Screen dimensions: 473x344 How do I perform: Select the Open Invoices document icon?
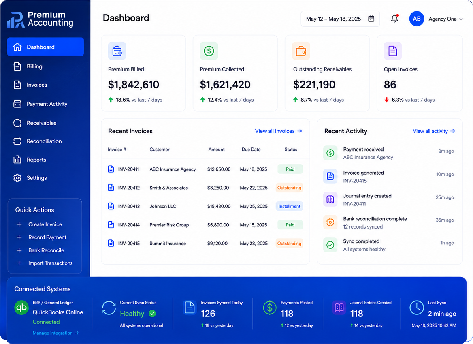click(392, 51)
